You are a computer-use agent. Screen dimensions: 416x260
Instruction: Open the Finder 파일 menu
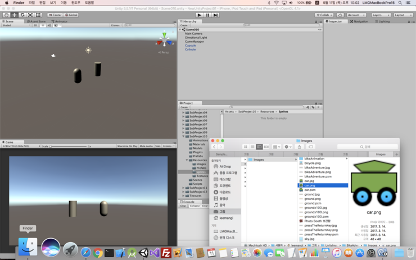(x=31, y=3)
